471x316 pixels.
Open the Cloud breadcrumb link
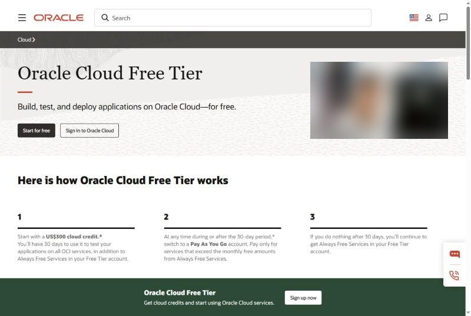[26, 39]
